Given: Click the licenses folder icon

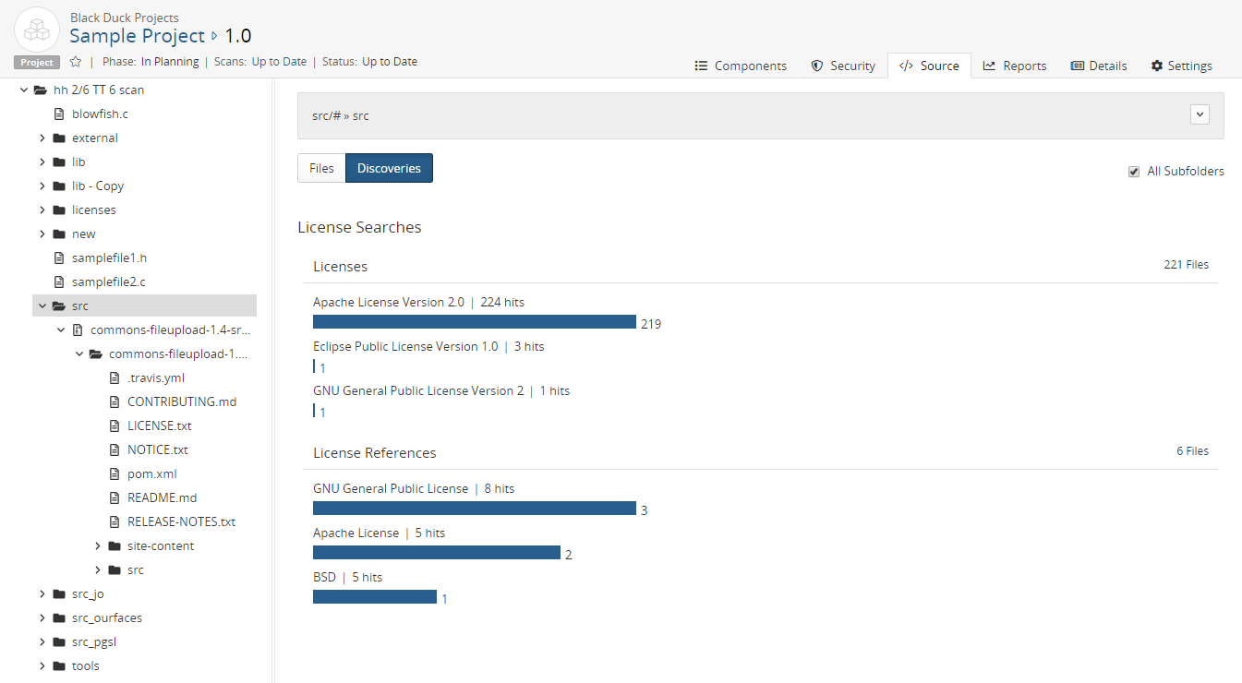Looking at the screenshot, I should pos(60,210).
